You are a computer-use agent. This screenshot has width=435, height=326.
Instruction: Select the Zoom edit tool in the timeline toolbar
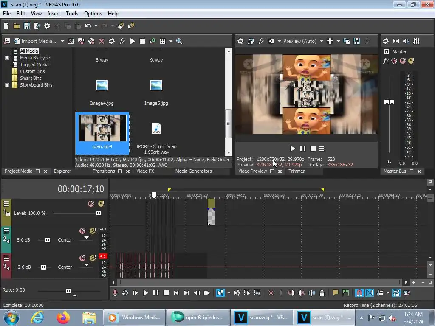[x=257, y=293]
